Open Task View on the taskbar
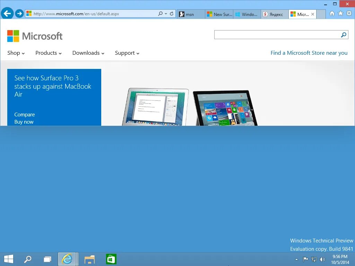The image size is (355, 266). [47, 259]
